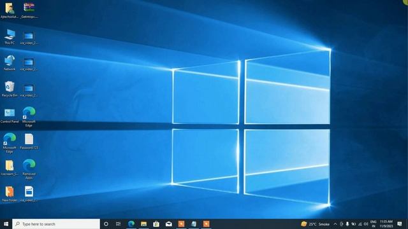Select the Icecream_S... folder icon

pos(10,168)
